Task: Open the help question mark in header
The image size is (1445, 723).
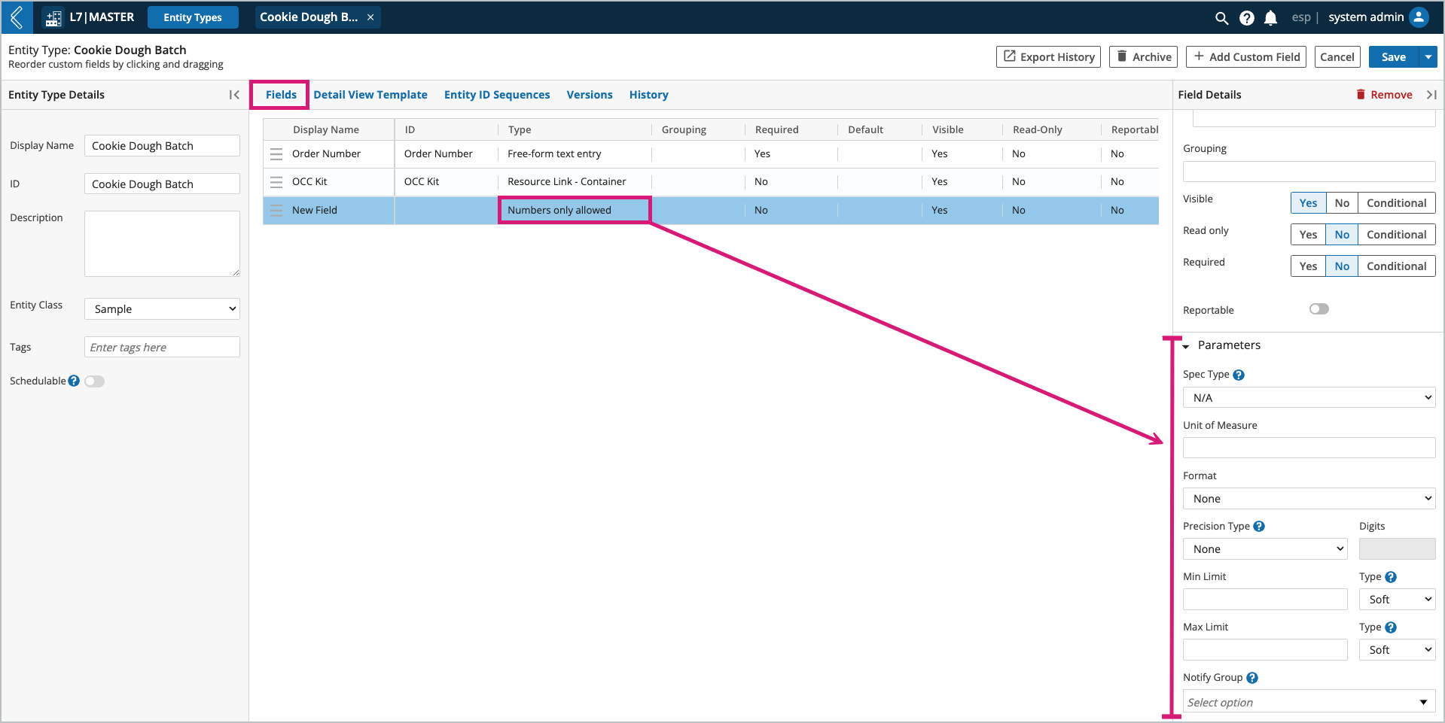Action: pyautogui.click(x=1247, y=18)
